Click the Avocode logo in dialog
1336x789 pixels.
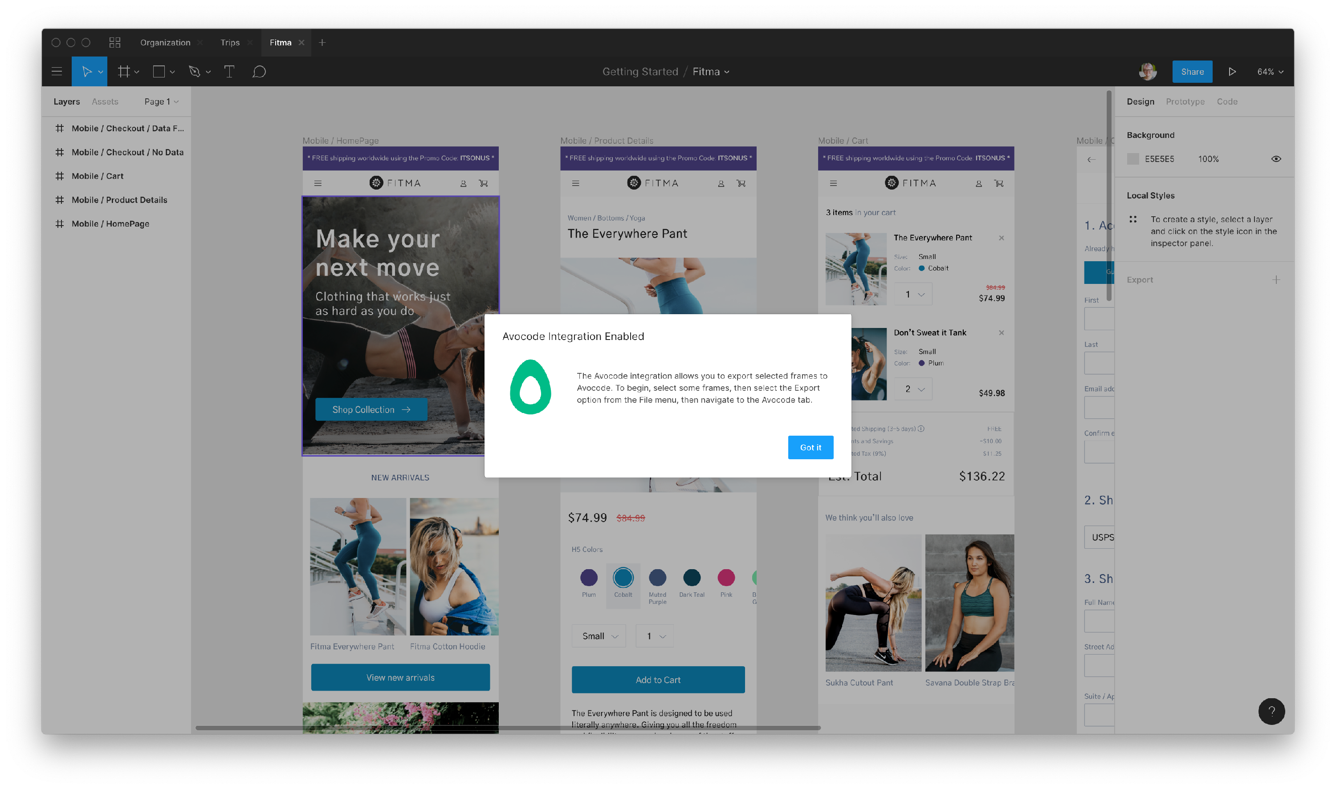pyautogui.click(x=530, y=387)
